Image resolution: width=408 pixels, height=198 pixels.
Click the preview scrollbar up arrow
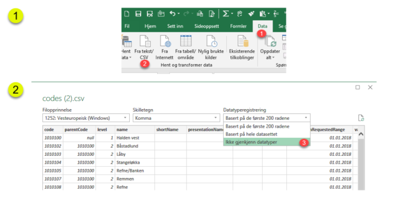(361, 134)
